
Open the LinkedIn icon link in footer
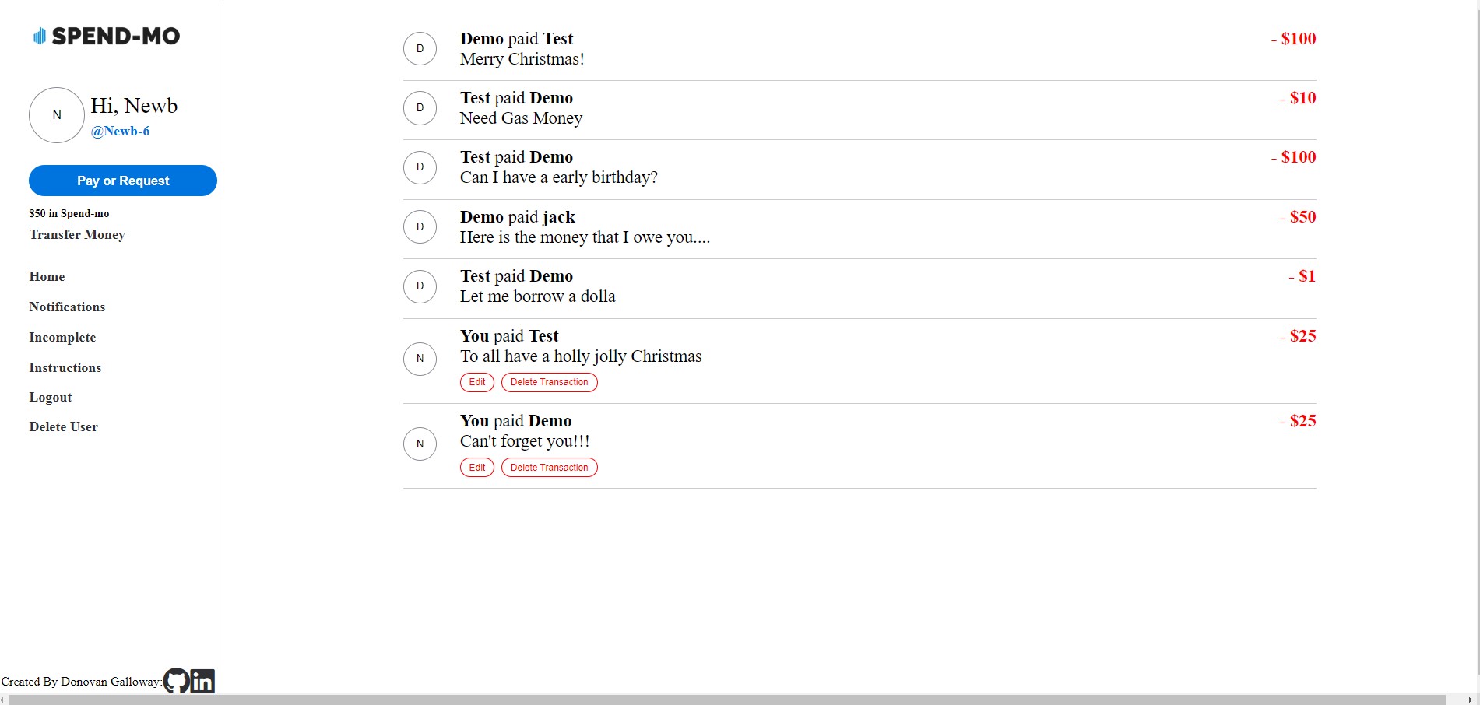tap(202, 681)
